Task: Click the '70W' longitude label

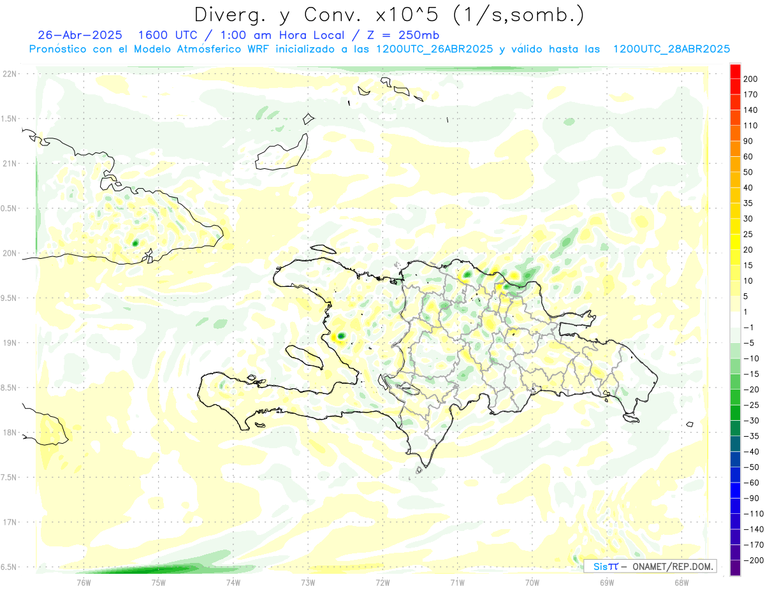Action: [532, 582]
